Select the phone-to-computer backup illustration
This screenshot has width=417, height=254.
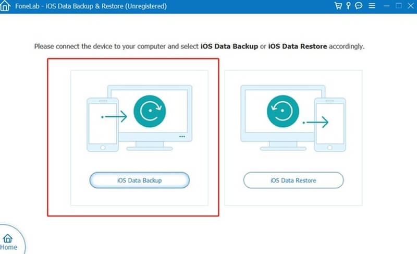(139, 118)
